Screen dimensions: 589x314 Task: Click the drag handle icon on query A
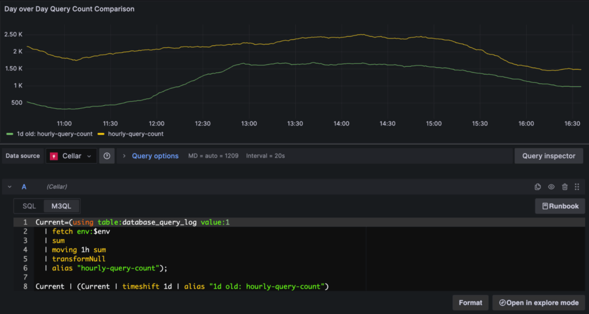(577, 187)
